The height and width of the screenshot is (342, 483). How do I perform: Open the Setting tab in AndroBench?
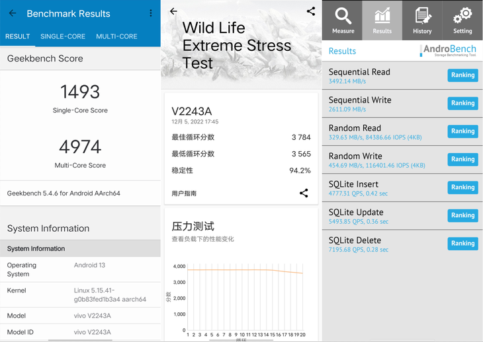pyautogui.click(x=462, y=20)
